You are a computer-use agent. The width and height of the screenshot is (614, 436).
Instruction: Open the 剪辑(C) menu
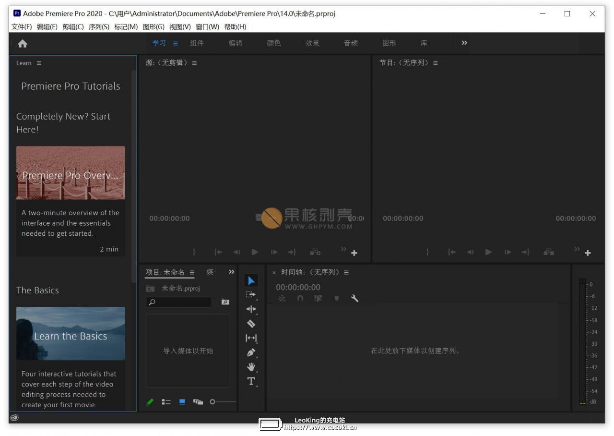[x=73, y=27]
